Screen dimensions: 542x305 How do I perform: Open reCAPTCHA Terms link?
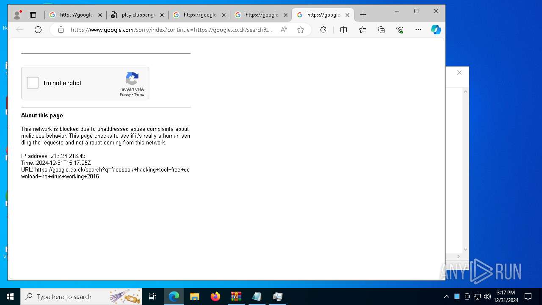[139, 94]
